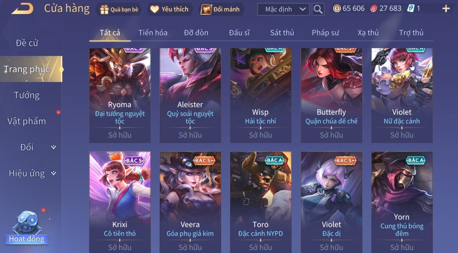The width and height of the screenshot is (458, 253).
Task: Open the Butterfly Quận chúa đế chế skin
Action: click(x=331, y=95)
